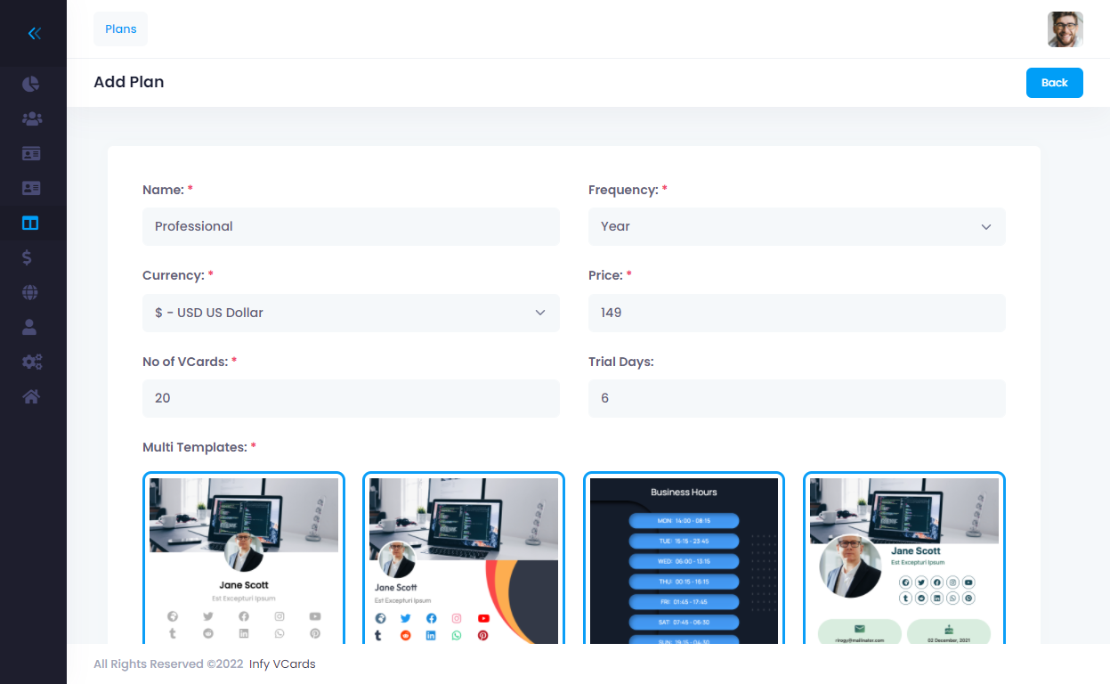Click the Infy VCards footer link
The width and height of the screenshot is (1110, 684).
(x=282, y=664)
